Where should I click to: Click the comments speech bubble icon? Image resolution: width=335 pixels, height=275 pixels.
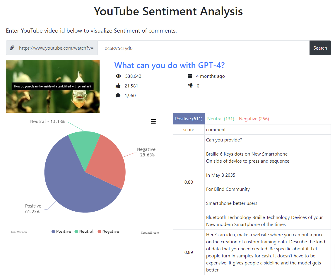[x=118, y=95]
